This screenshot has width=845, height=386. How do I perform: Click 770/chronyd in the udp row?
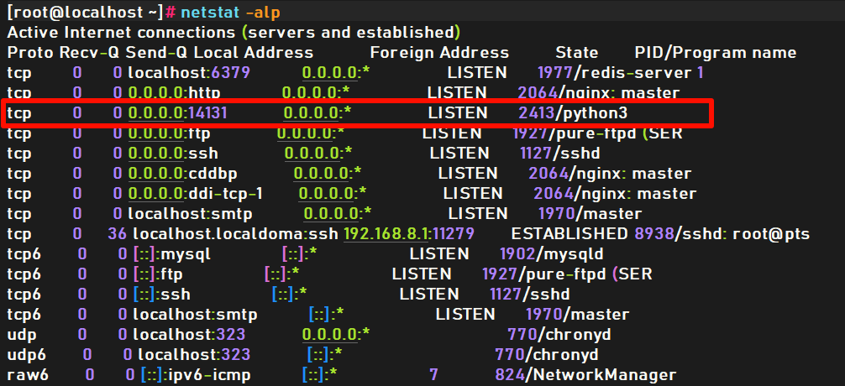[559, 335]
